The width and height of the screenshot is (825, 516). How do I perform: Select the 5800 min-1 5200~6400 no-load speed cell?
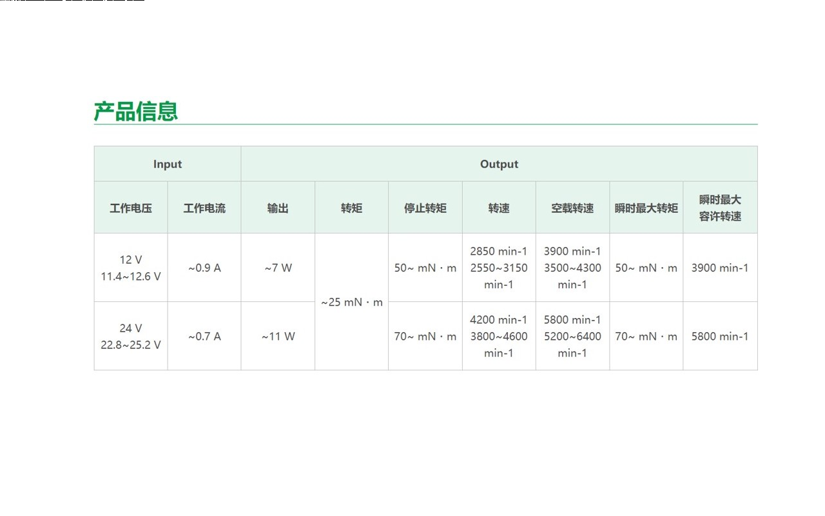(x=572, y=336)
